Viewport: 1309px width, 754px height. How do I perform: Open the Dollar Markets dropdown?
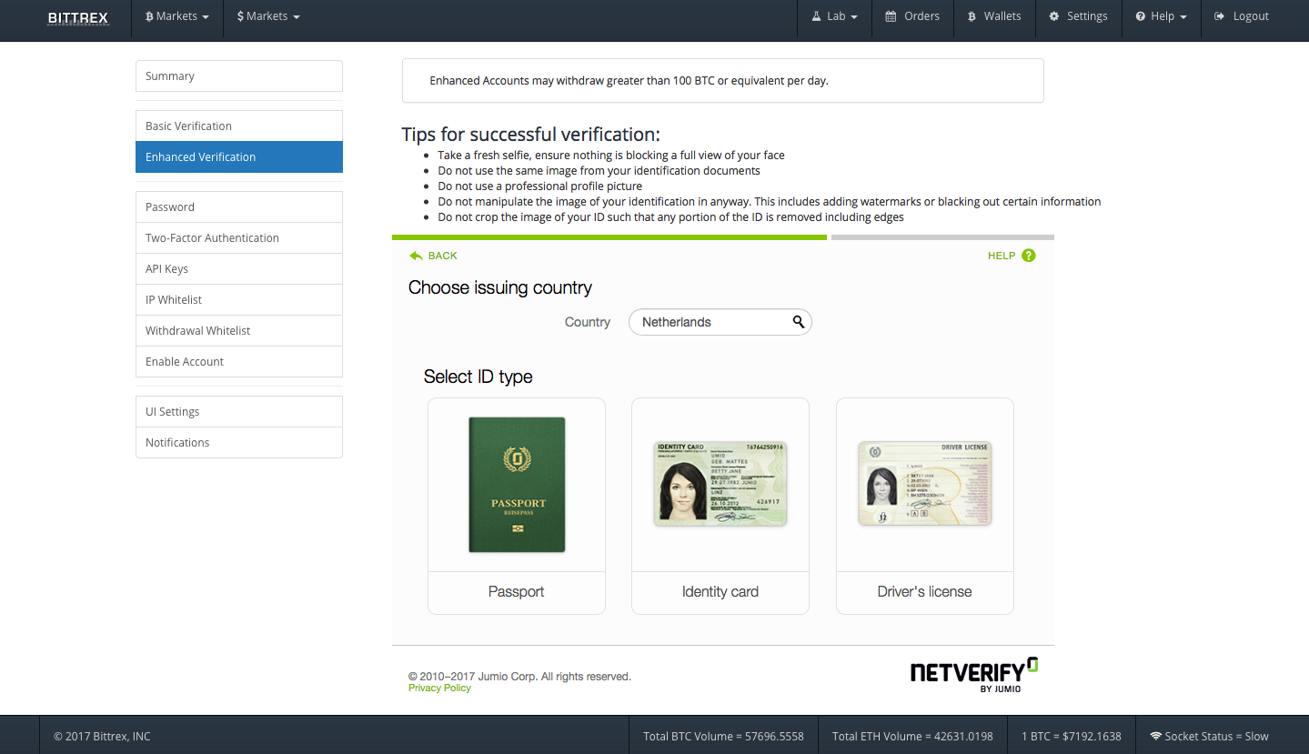[x=268, y=16]
